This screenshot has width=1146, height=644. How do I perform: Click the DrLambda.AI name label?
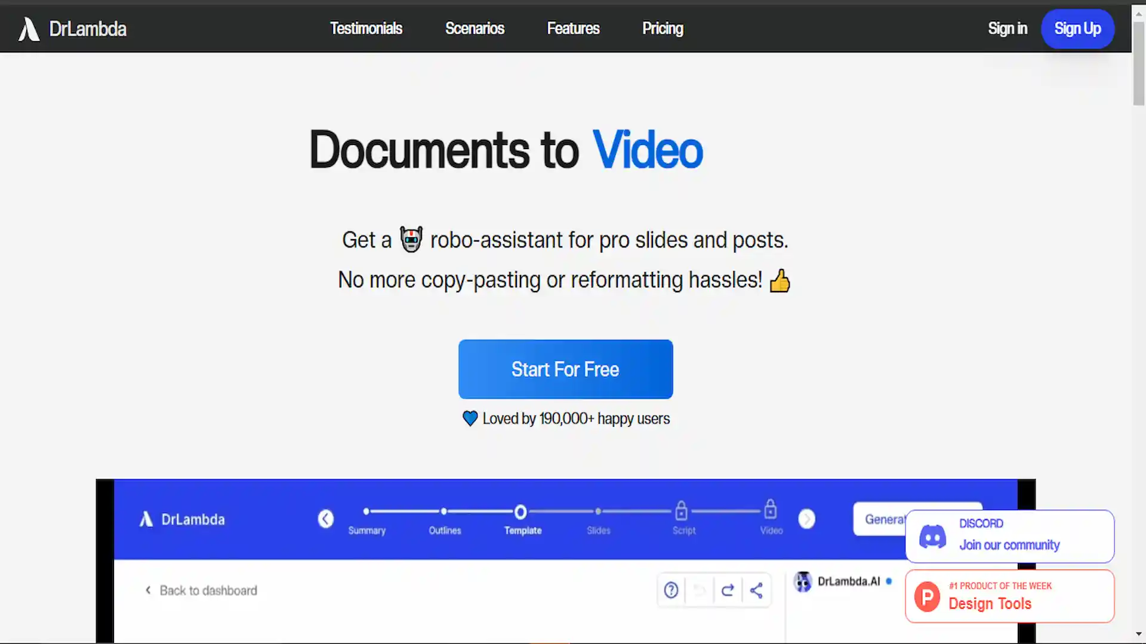[848, 581]
